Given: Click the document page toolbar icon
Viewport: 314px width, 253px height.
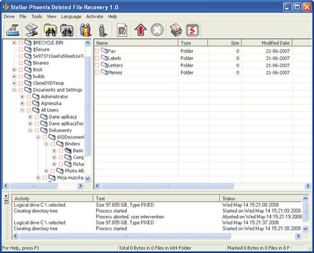Looking at the screenshot, I should click(122, 30).
